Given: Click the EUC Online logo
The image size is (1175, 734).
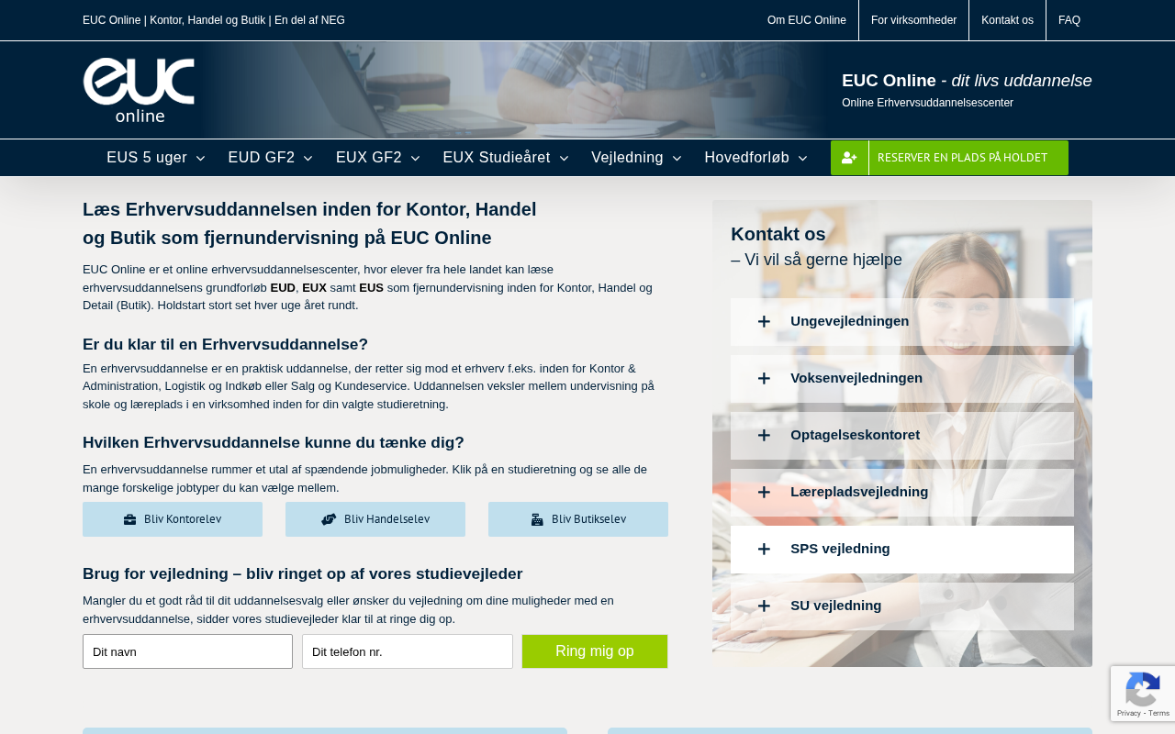Looking at the screenshot, I should [x=139, y=90].
